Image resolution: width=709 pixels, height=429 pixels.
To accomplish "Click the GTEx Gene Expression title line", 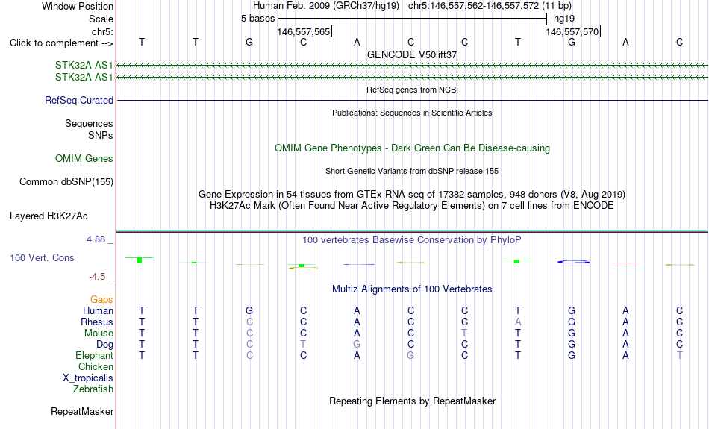I will coord(412,195).
